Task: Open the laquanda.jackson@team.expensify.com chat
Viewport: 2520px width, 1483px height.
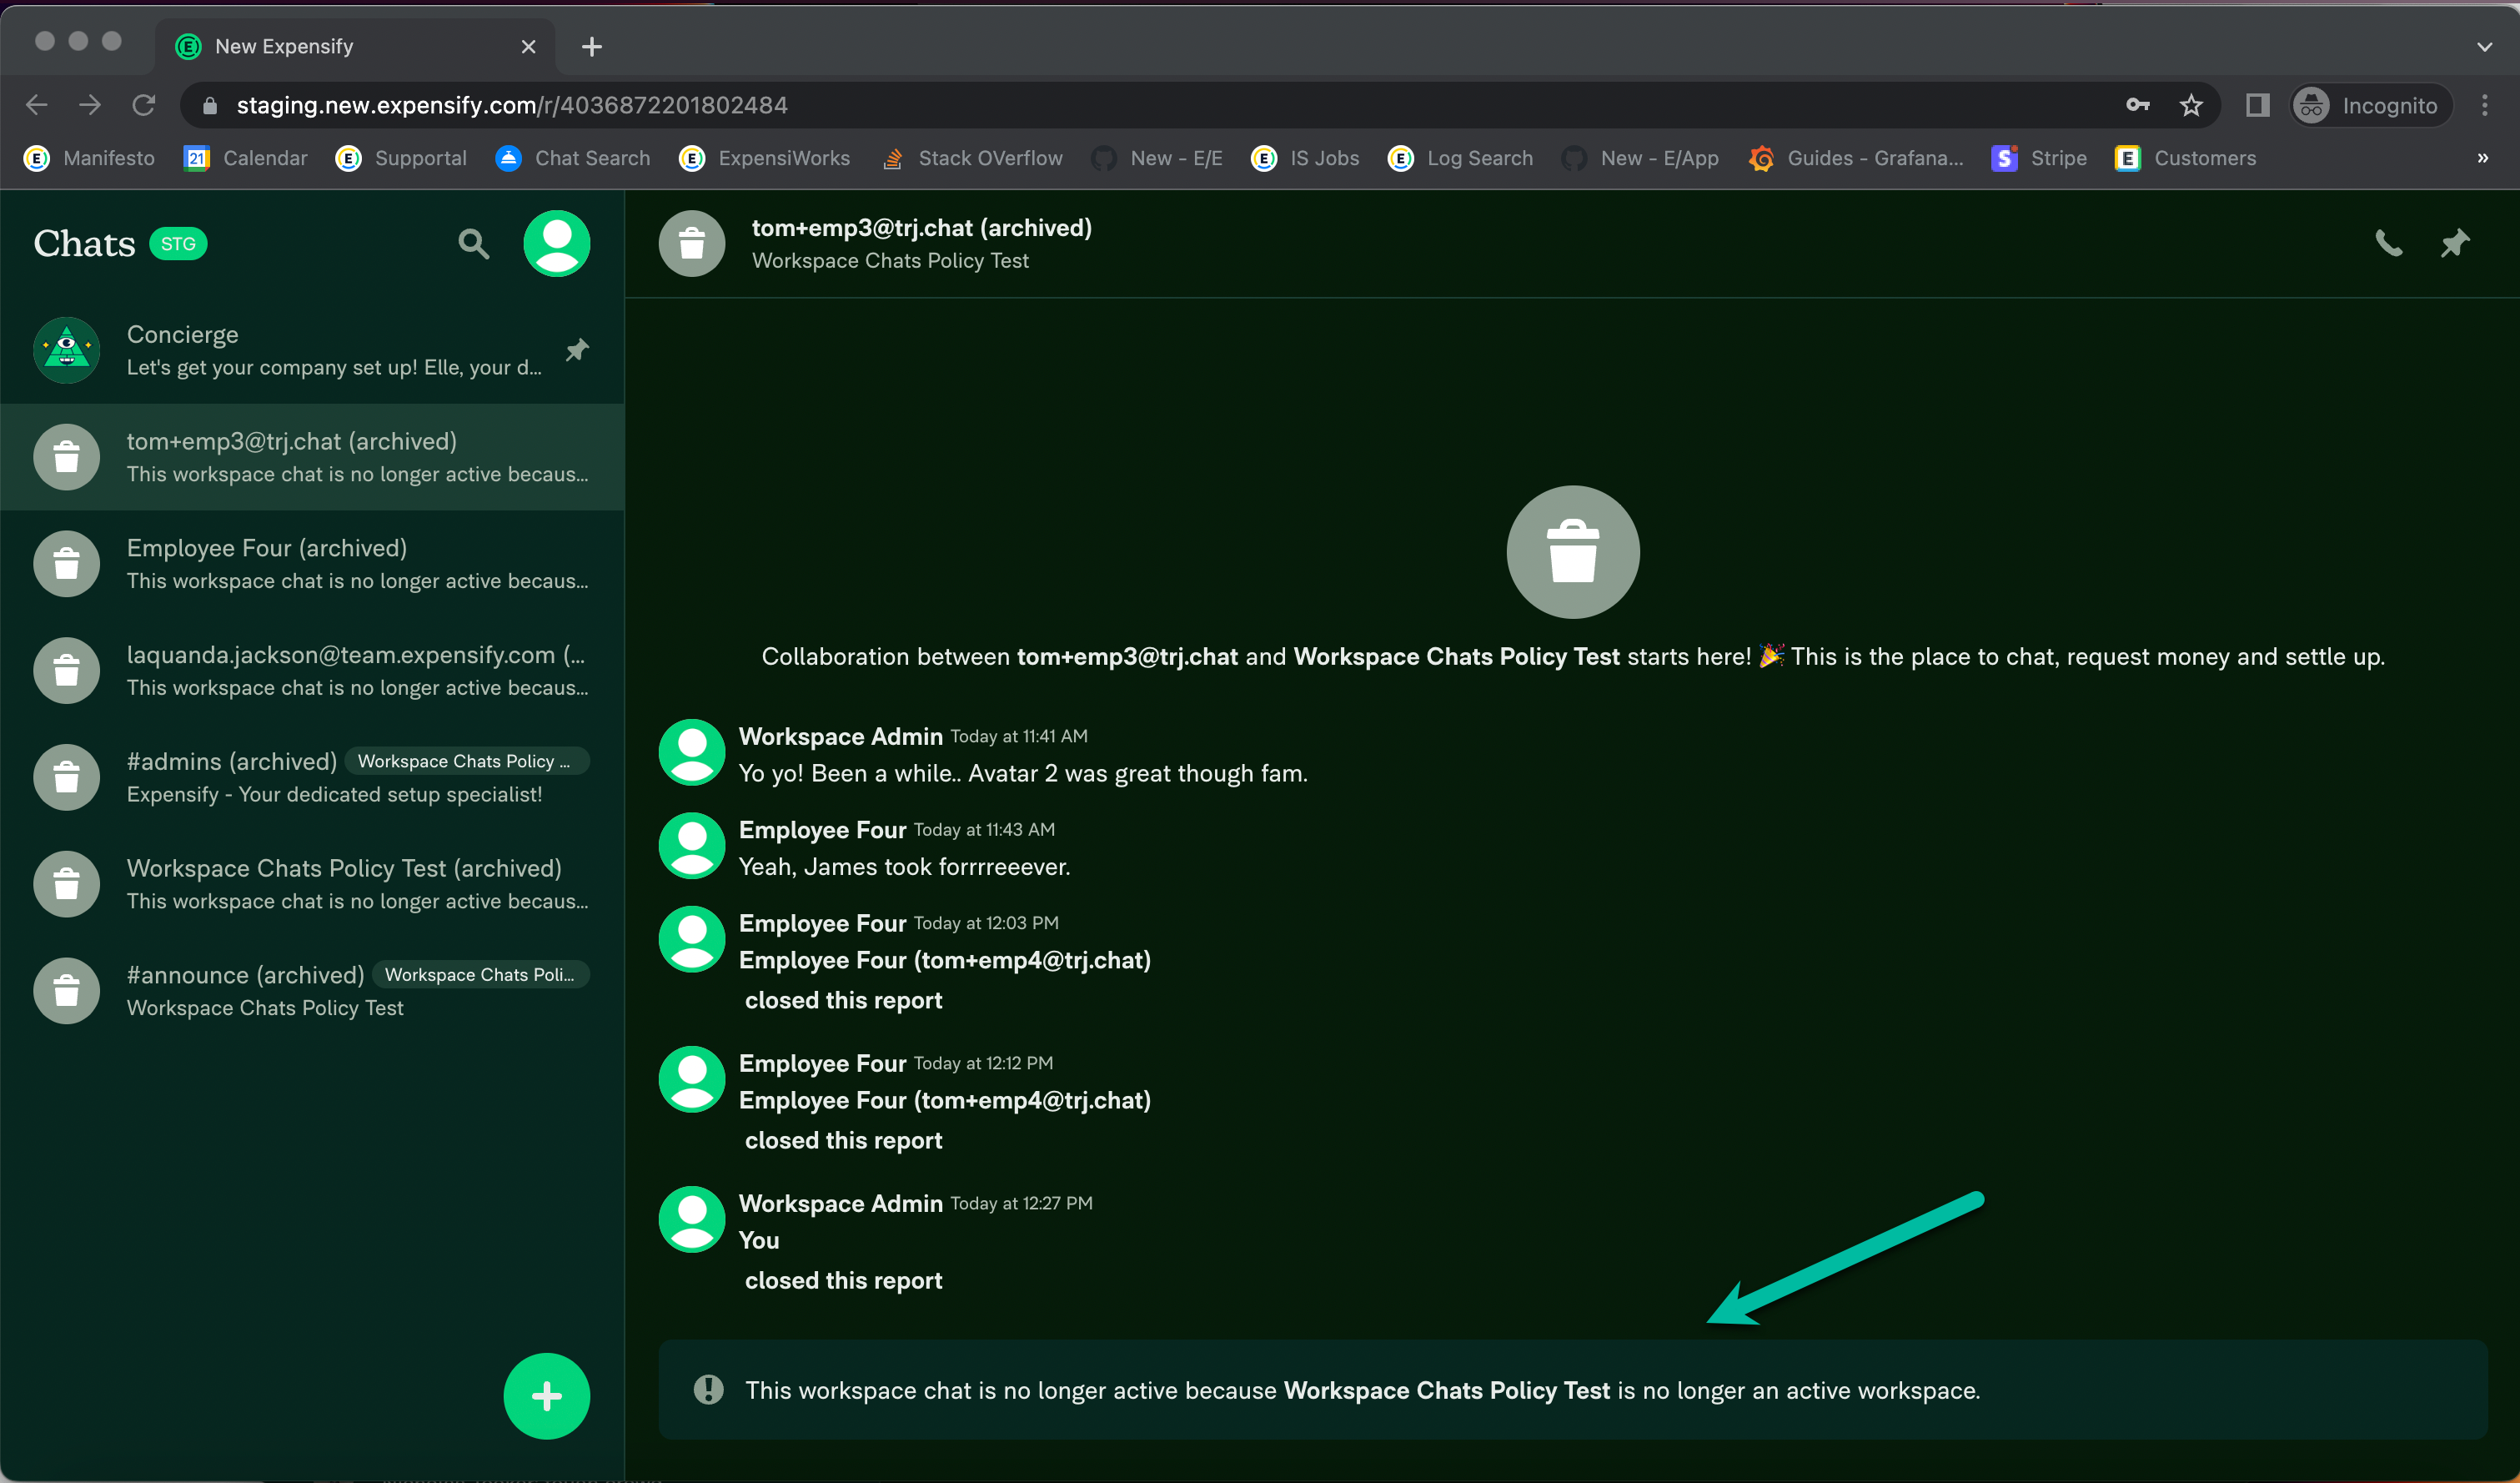Action: click(312, 670)
